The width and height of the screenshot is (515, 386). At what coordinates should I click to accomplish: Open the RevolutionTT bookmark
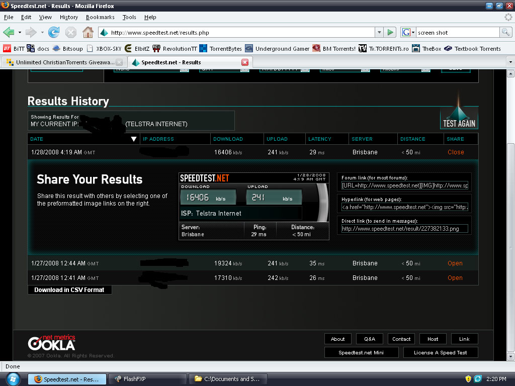pos(175,49)
